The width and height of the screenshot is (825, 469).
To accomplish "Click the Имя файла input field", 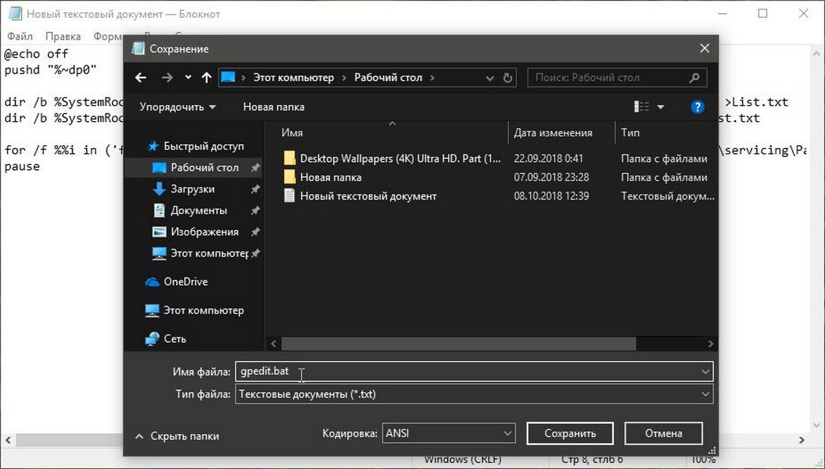I will (x=467, y=372).
